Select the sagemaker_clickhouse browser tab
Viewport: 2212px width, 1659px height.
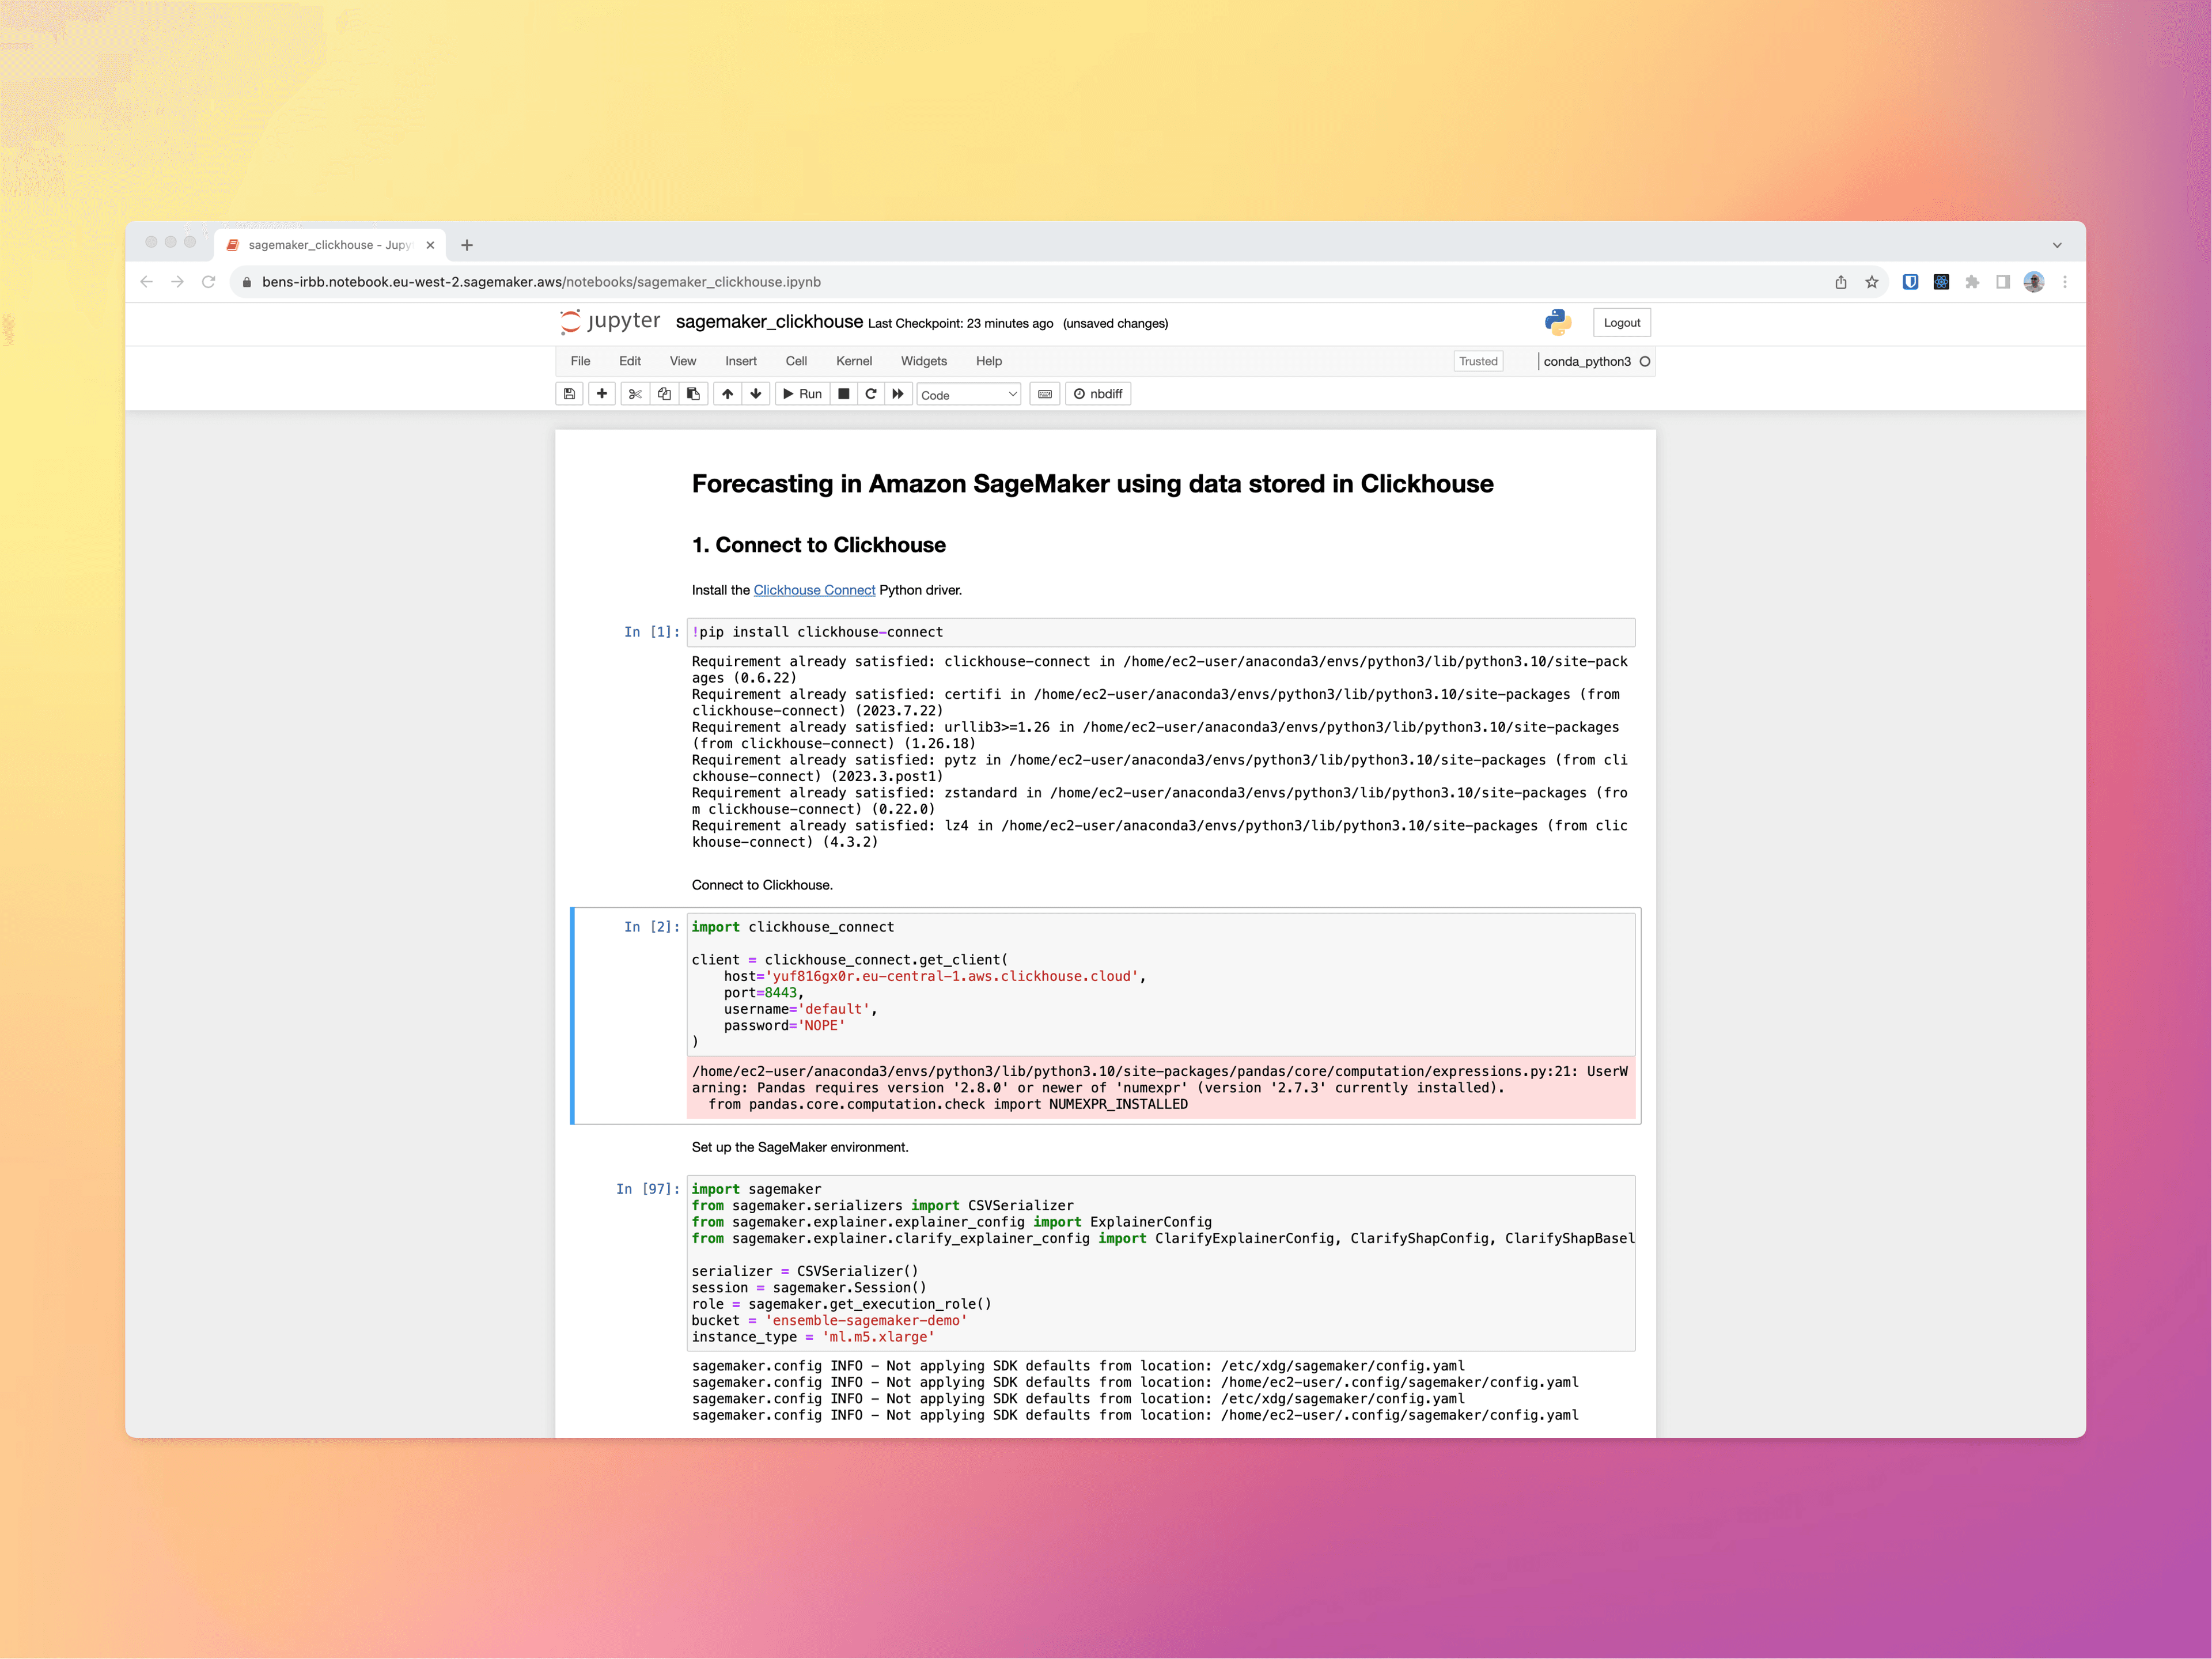pyautogui.click(x=330, y=245)
